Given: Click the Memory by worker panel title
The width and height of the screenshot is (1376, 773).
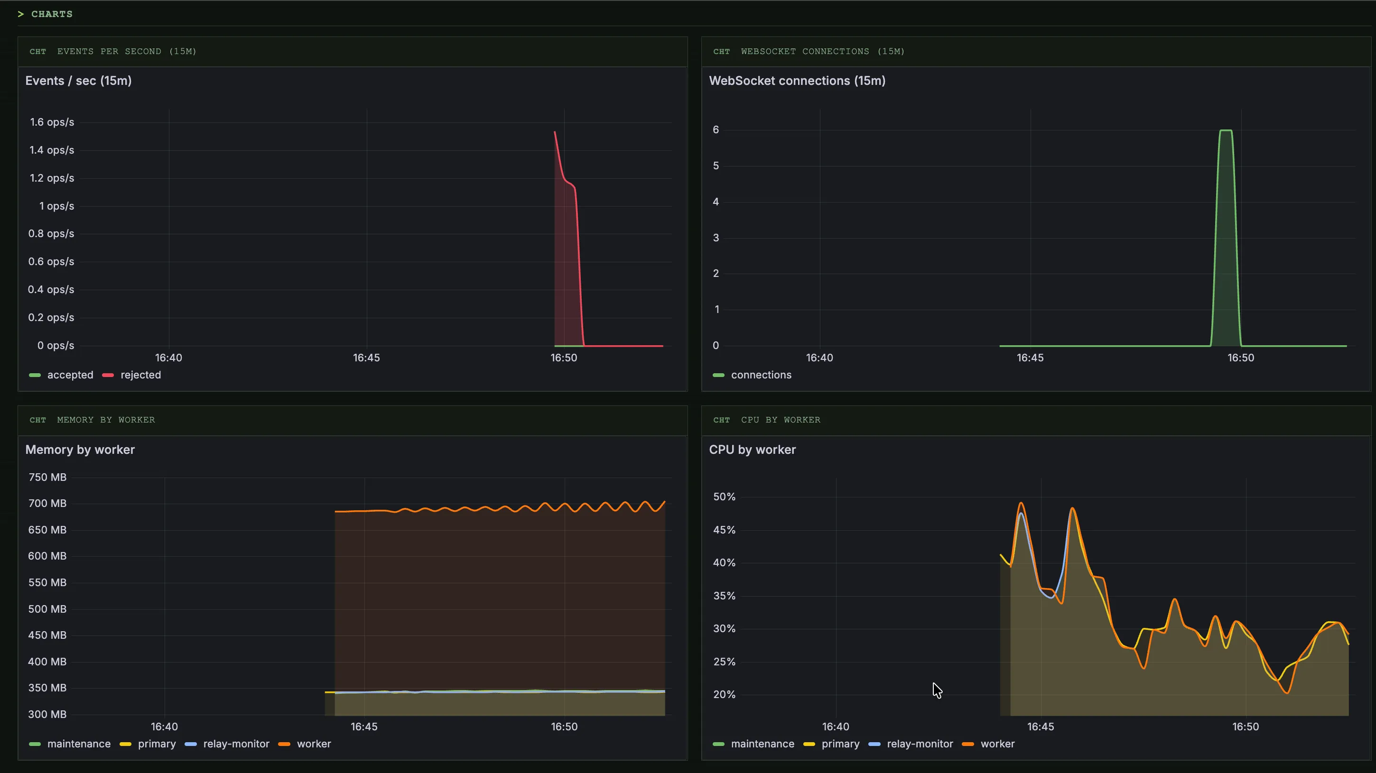Looking at the screenshot, I should click(80, 450).
